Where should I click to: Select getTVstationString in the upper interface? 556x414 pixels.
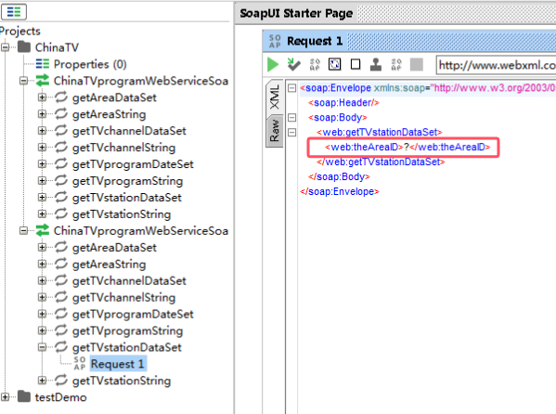[x=122, y=214]
